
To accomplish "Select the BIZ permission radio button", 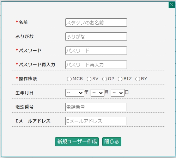I will pos(120,79).
